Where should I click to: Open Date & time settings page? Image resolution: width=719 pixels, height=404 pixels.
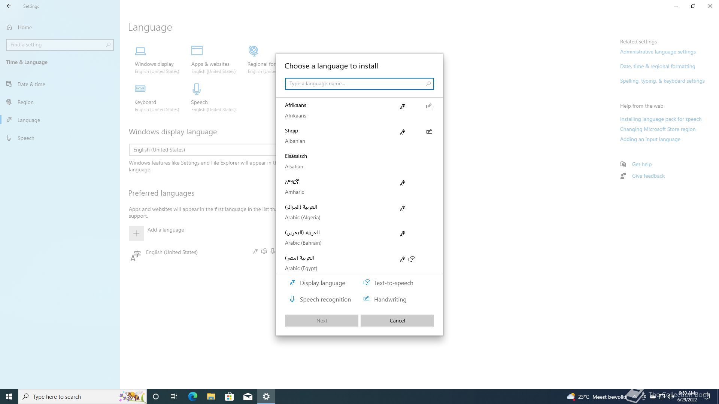pyautogui.click(x=31, y=84)
